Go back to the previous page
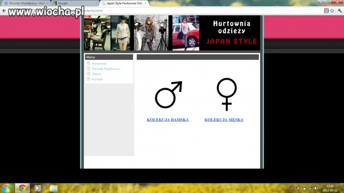The height and width of the screenshot is (193, 344). point(4,11)
